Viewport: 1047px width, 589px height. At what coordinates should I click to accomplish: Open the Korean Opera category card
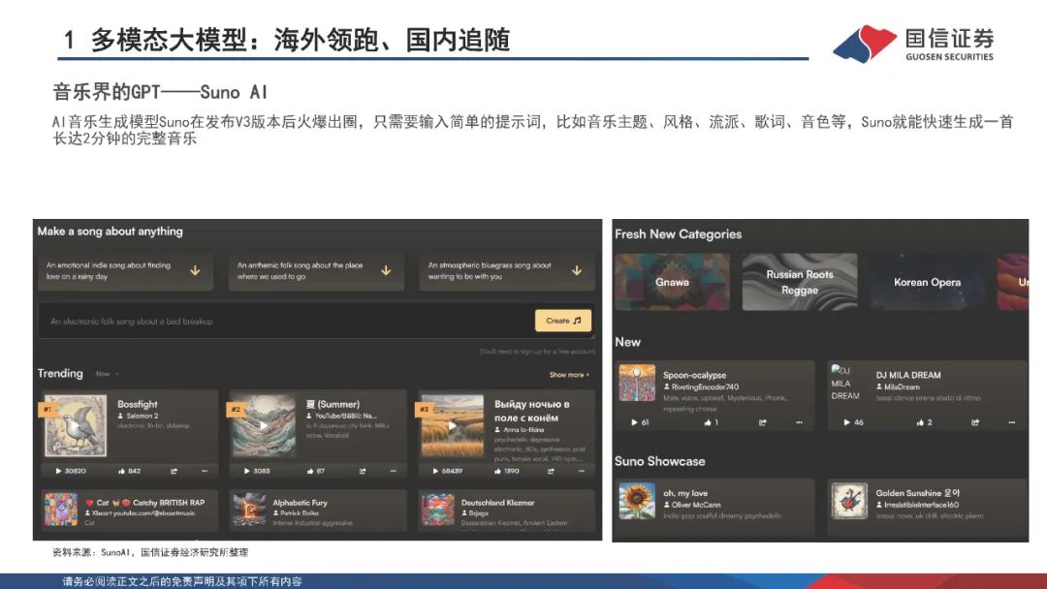[928, 282]
